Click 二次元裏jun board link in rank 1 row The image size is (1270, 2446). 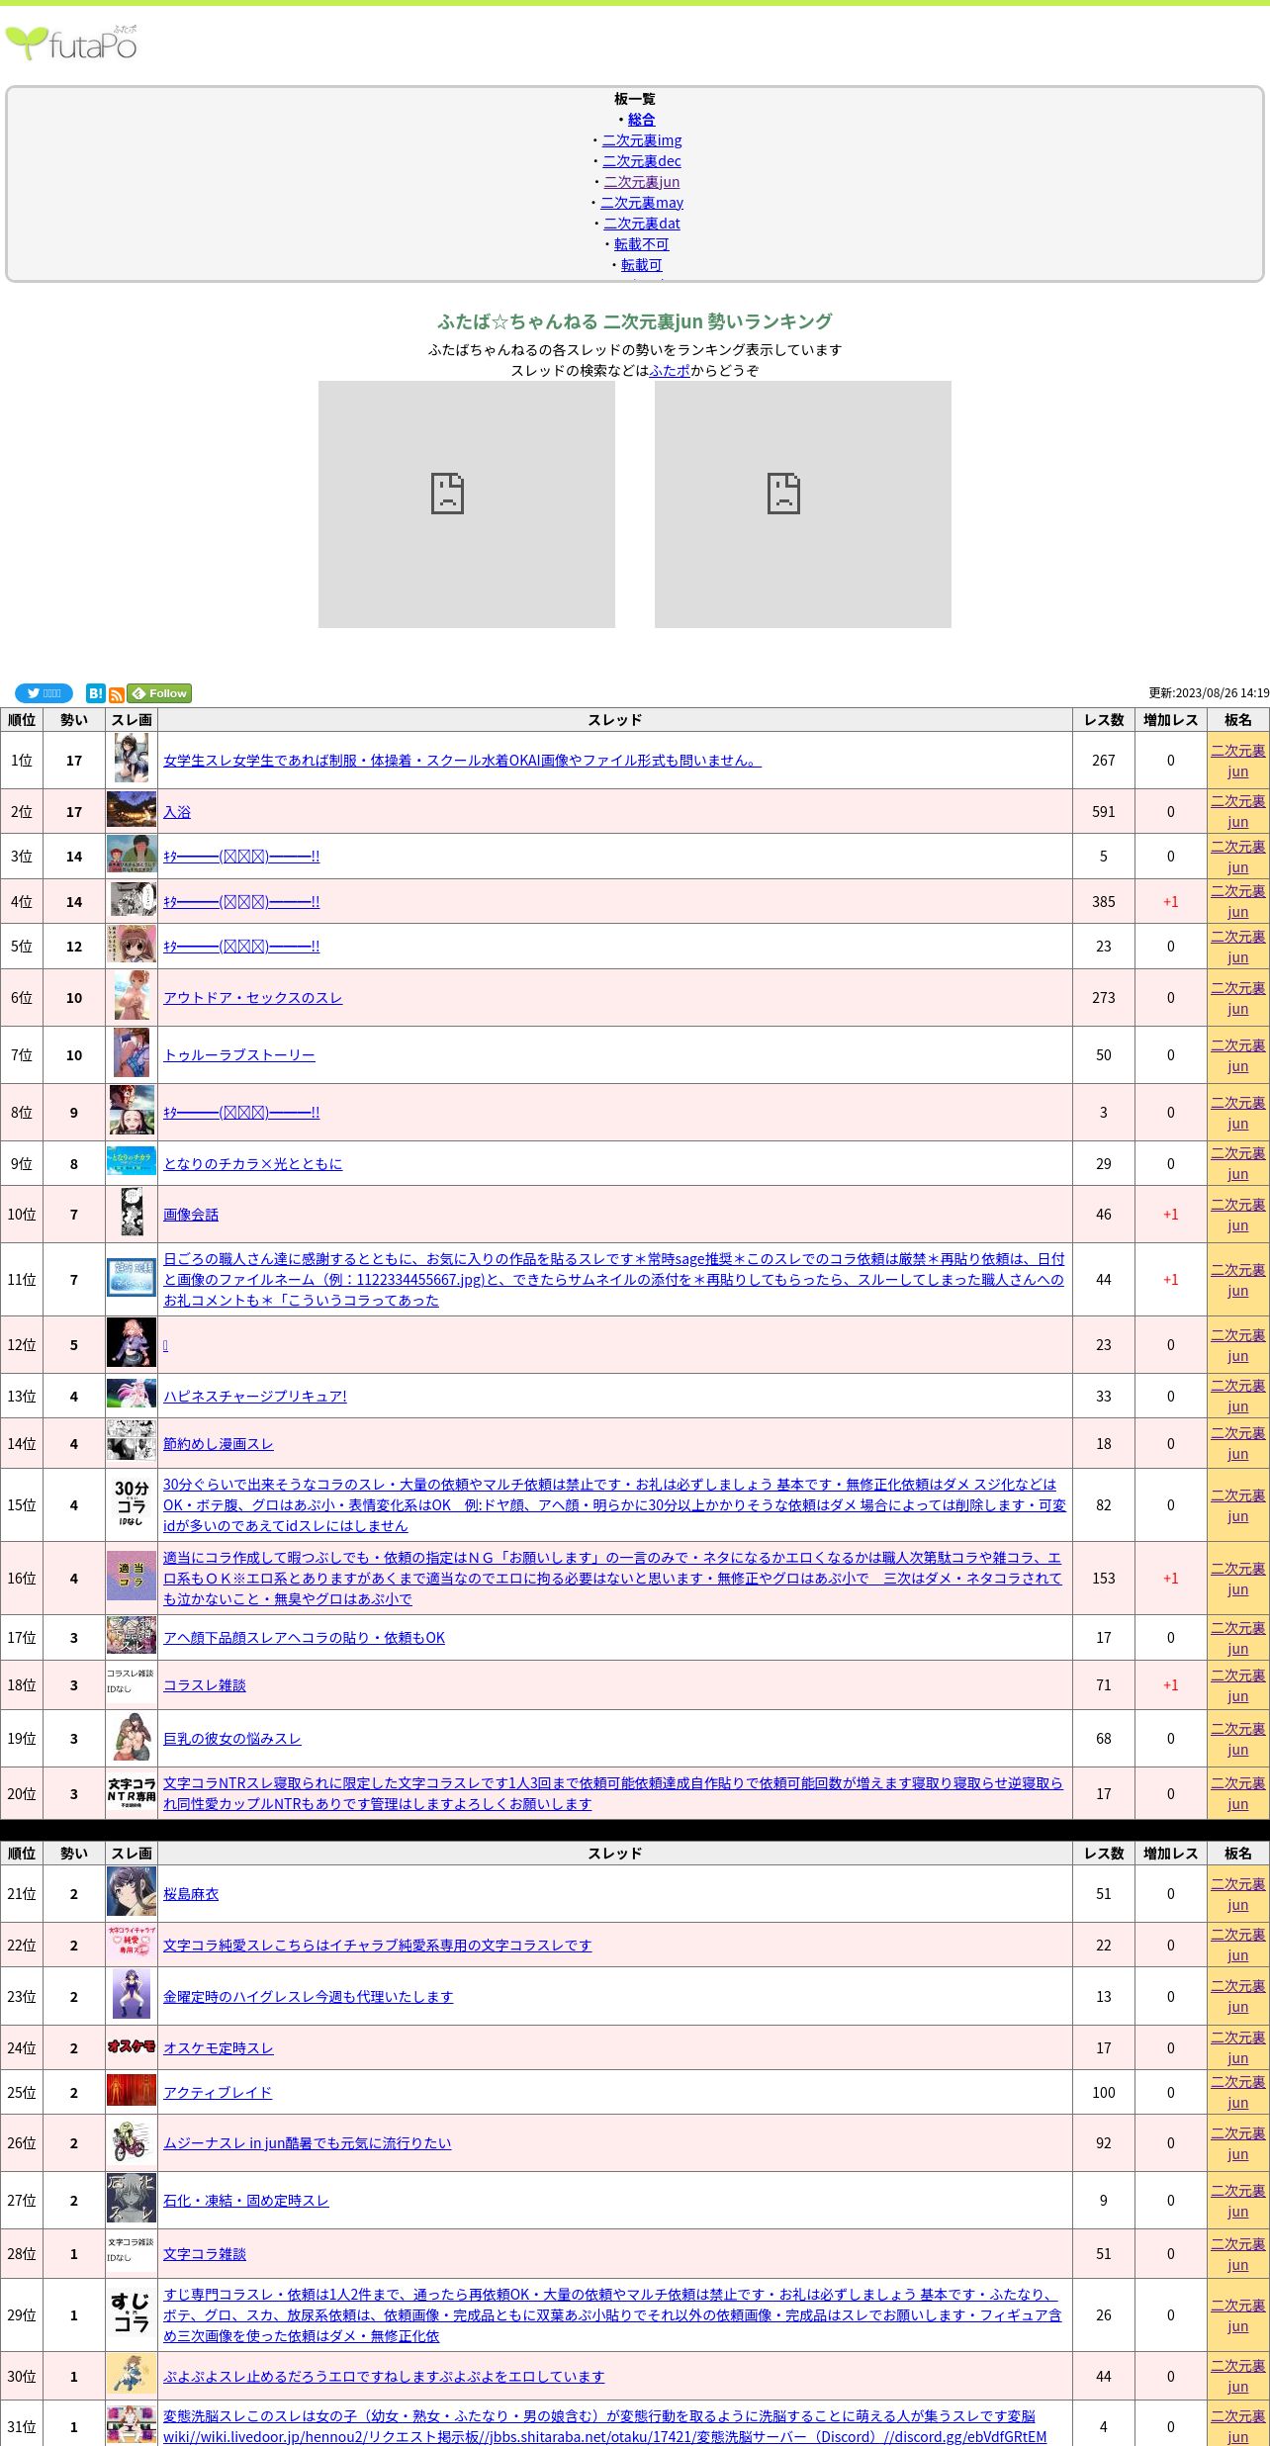(1237, 761)
